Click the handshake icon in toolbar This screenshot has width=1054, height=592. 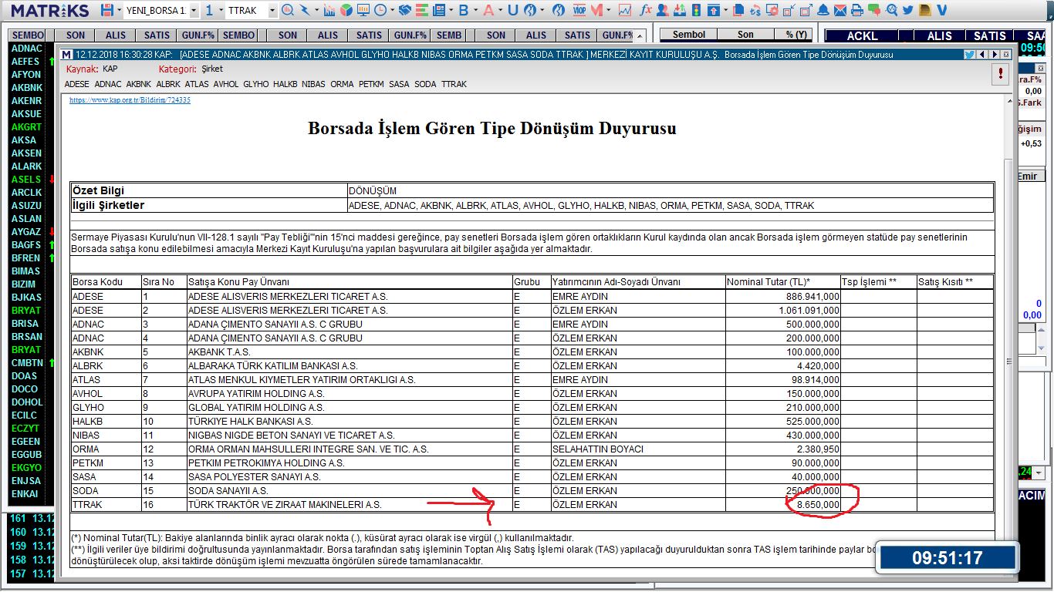404,10
